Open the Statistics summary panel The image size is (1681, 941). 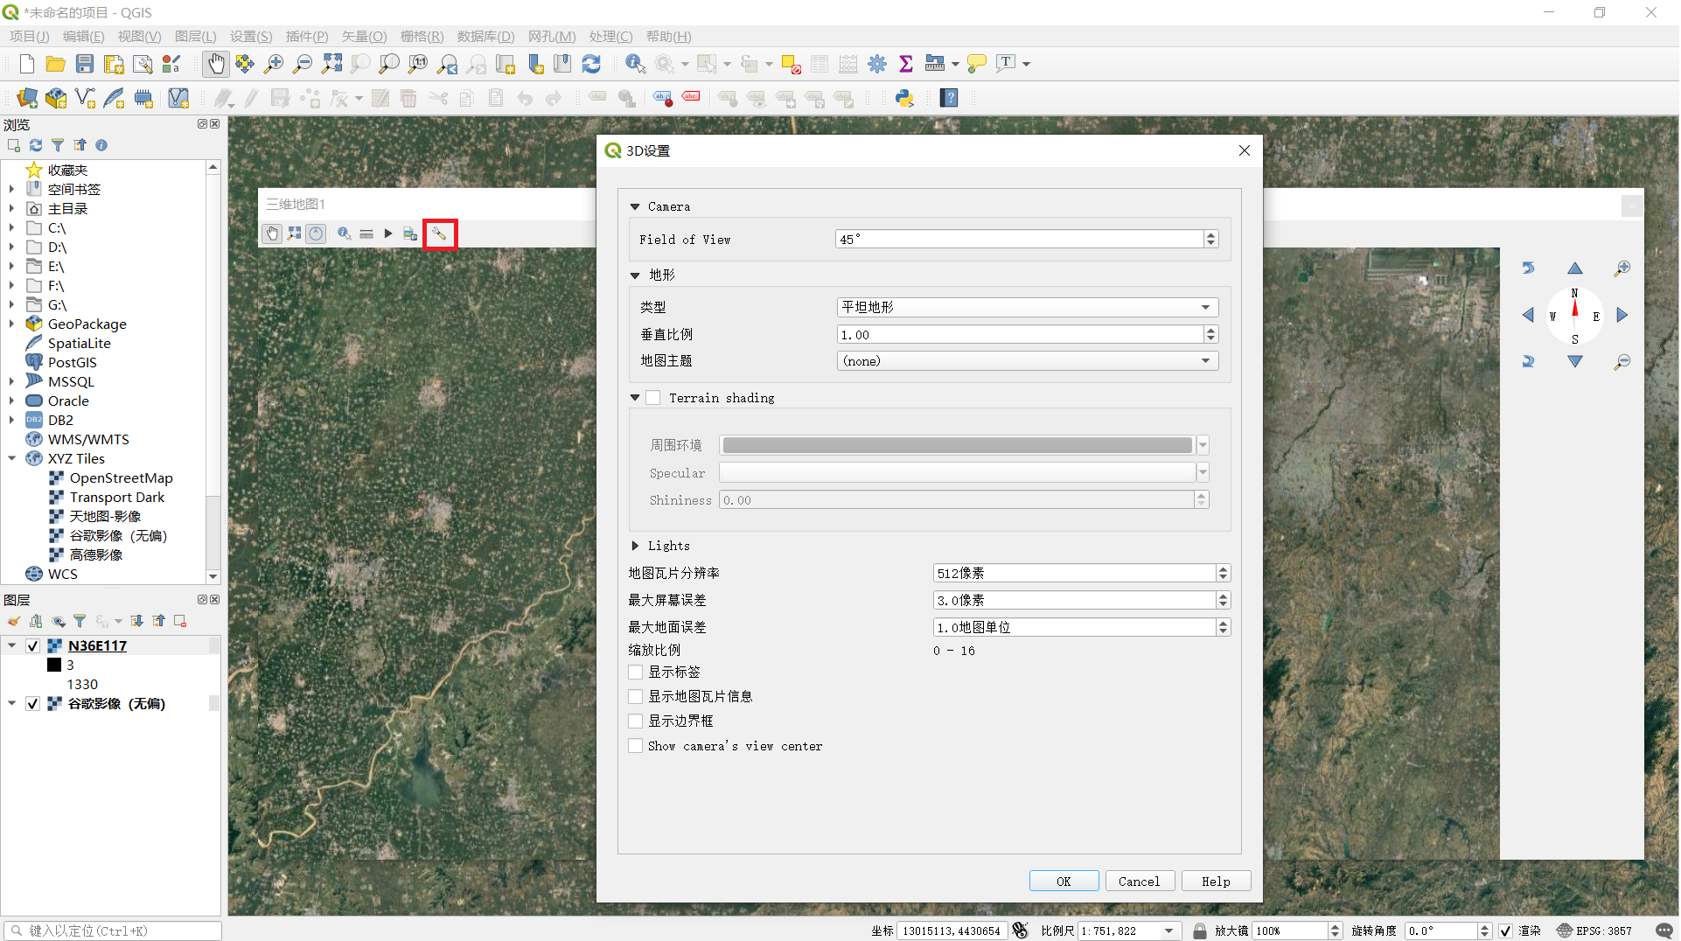(906, 63)
